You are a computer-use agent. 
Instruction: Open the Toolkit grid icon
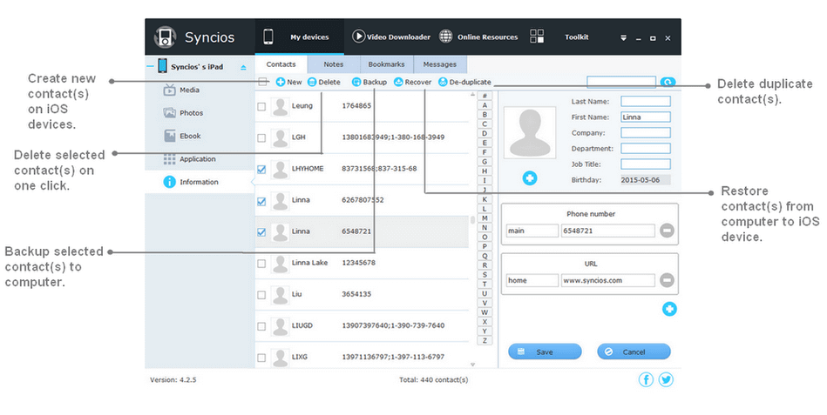(x=537, y=37)
